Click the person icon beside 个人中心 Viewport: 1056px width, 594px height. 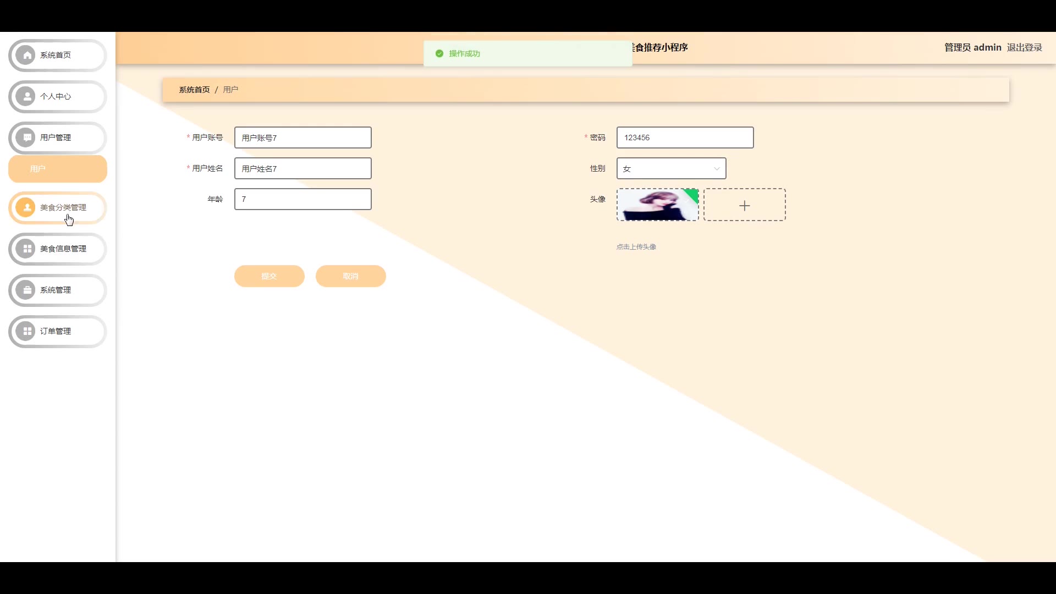[x=26, y=96]
